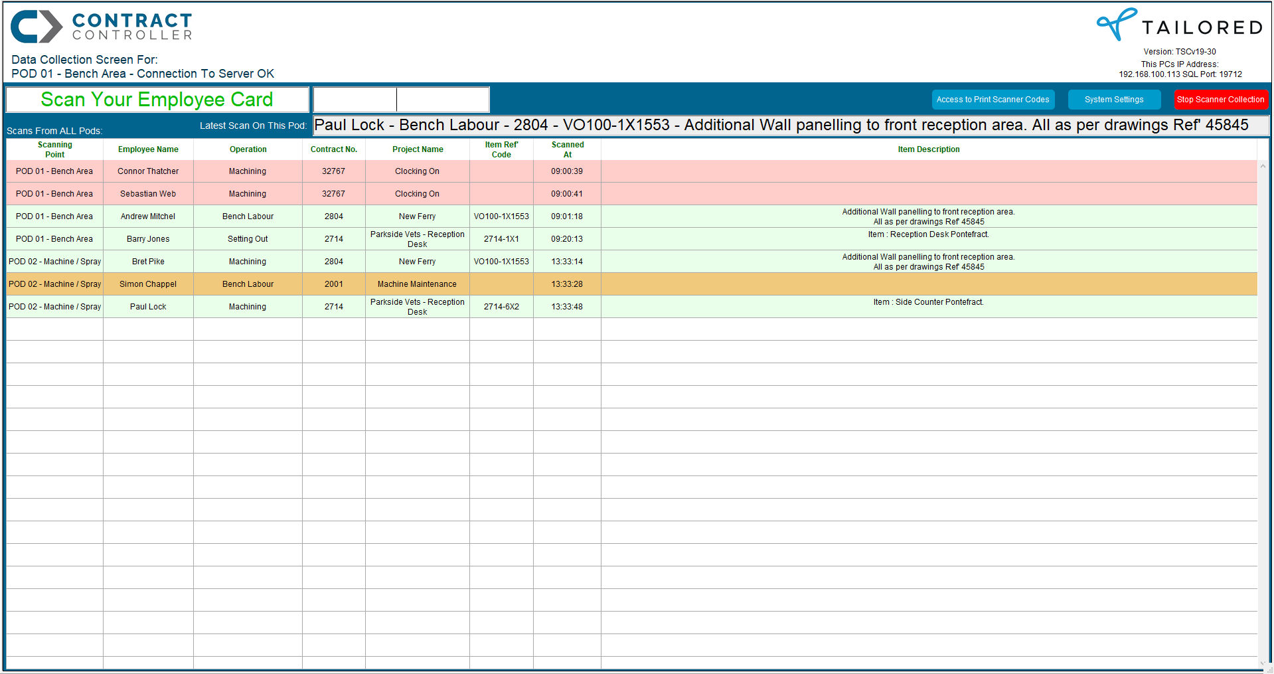Viewport: 1274px width, 674px height.
Task: Click the Version TSCv19-30 text
Action: coord(1180,52)
